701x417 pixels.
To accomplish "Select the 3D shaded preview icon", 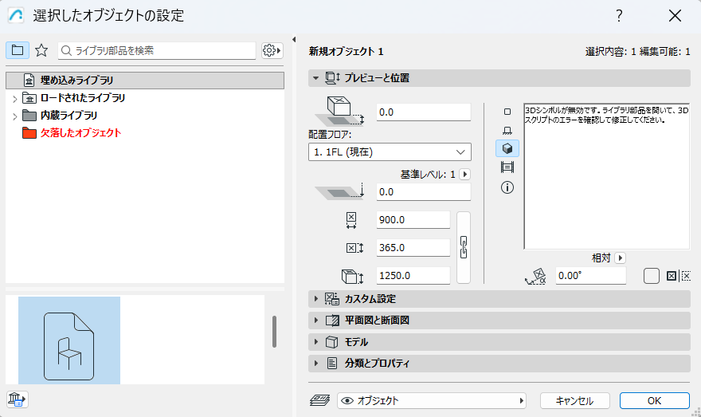I will pyautogui.click(x=507, y=148).
